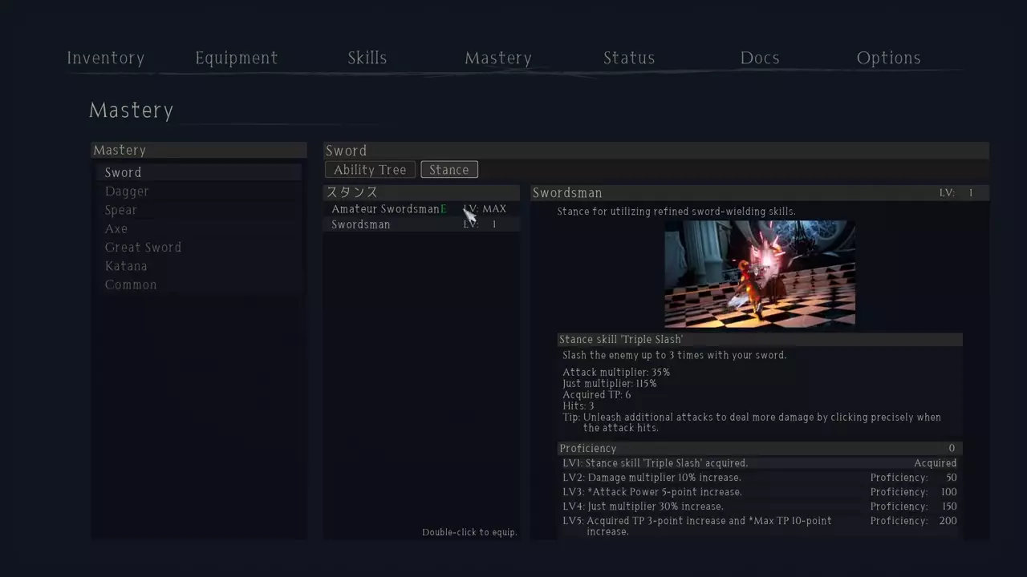Image resolution: width=1027 pixels, height=577 pixels.
Task: Click the Proficiency header bar
Action: pyautogui.click(x=760, y=449)
